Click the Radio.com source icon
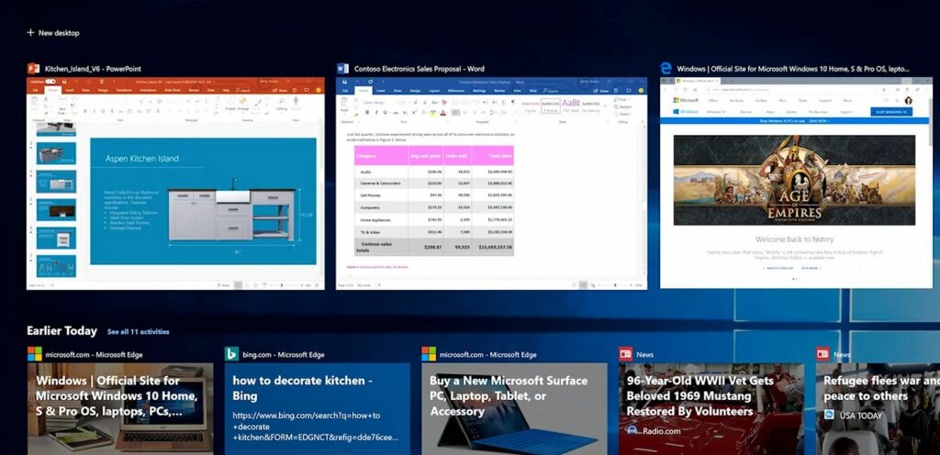 tap(632, 430)
